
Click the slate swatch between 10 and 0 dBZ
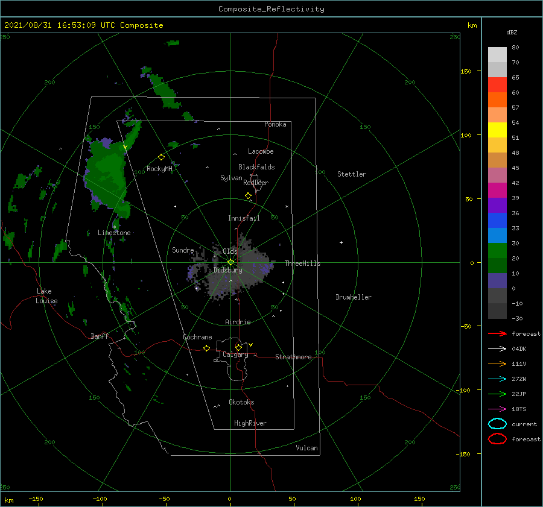click(497, 281)
